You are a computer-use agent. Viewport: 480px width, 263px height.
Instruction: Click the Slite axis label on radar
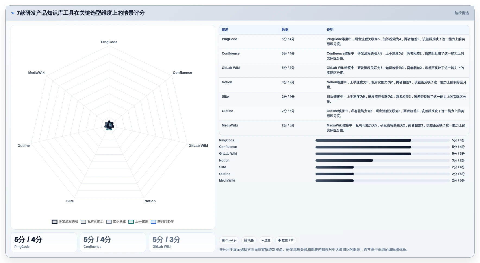pos(70,201)
